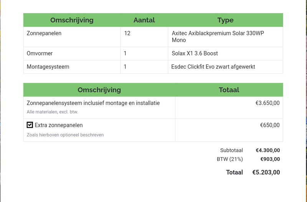
Task: Click 'Zoals hierboven optioneel beschreven' subtext
Action: coord(65,135)
